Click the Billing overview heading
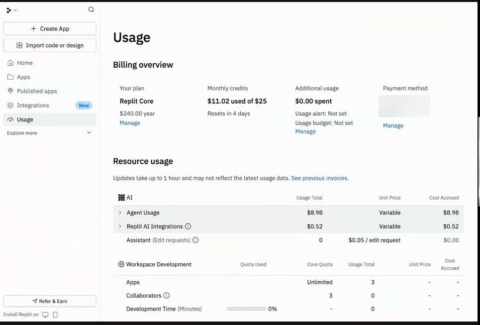Viewport: 480px width, 325px height. 143,65
